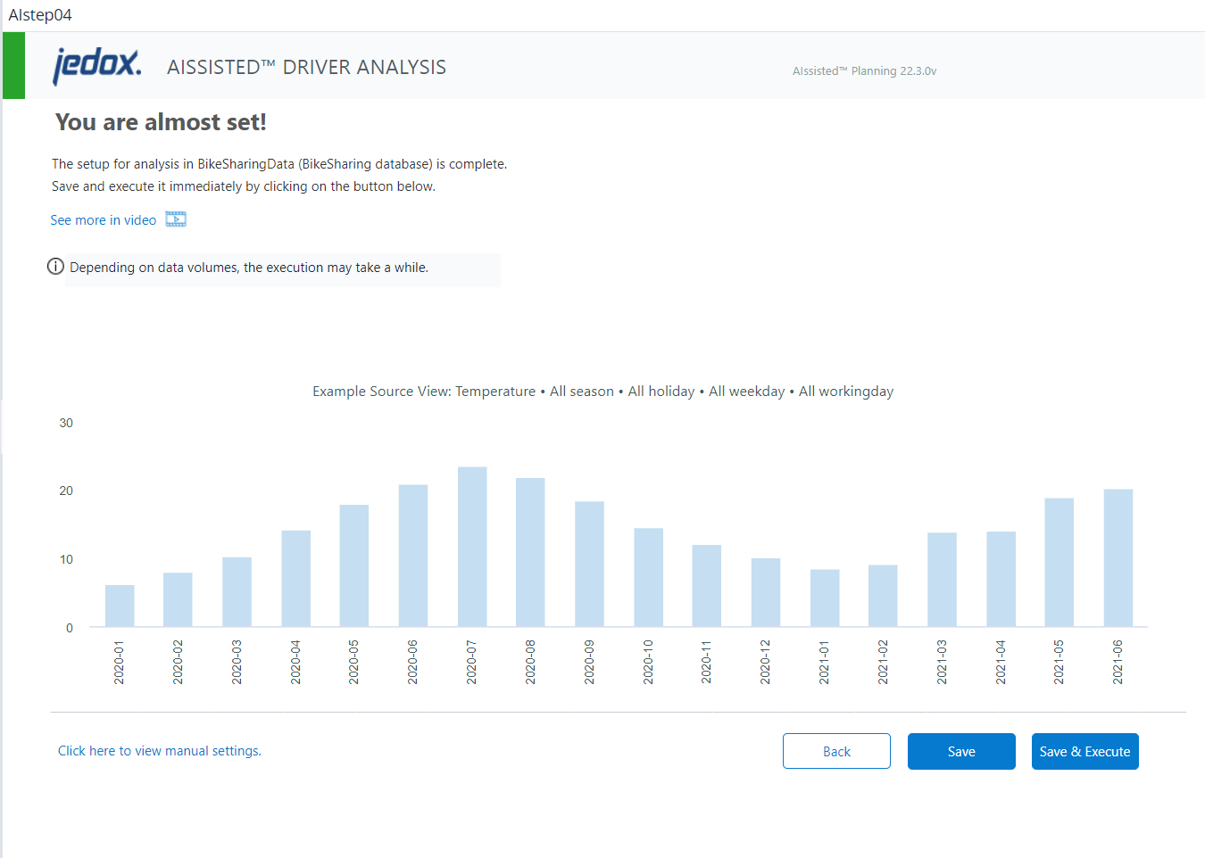Click the Jedox logo

coord(96,66)
